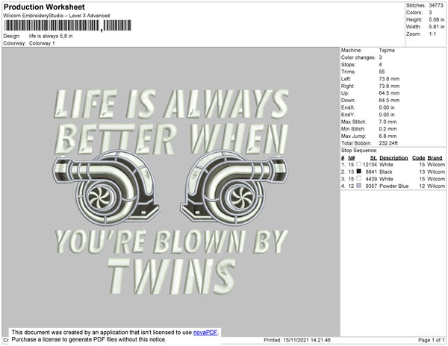This screenshot has height=346, width=448.
Task: Click the 'Production Worksheet' title
Action: coord(44,7)
